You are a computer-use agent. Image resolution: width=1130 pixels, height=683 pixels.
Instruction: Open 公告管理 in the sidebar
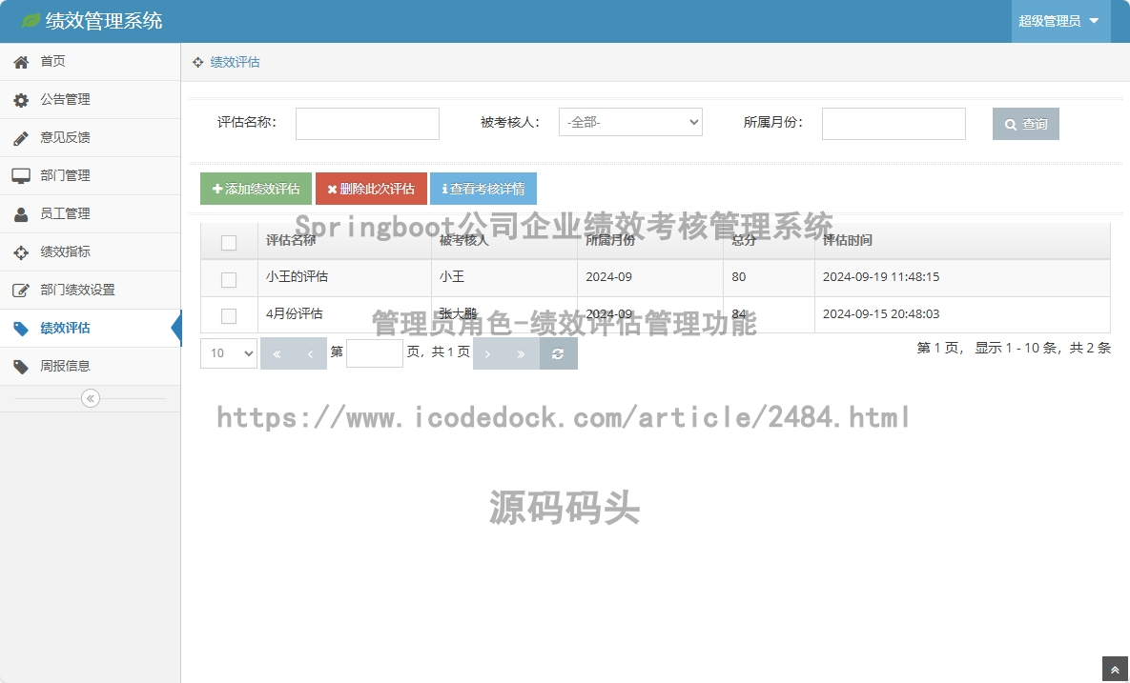(90, 100)
